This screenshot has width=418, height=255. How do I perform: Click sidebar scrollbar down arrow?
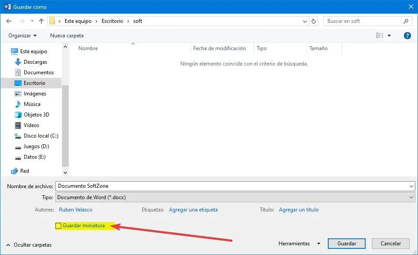click(65, 173)
